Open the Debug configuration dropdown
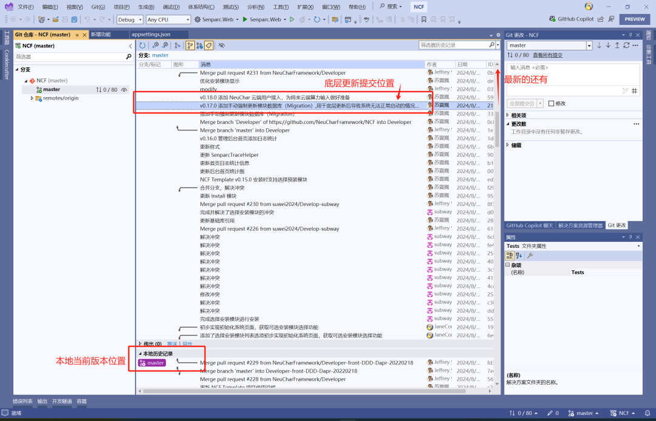The height and width of the screenshot is (421, 656). click(130, 19)
